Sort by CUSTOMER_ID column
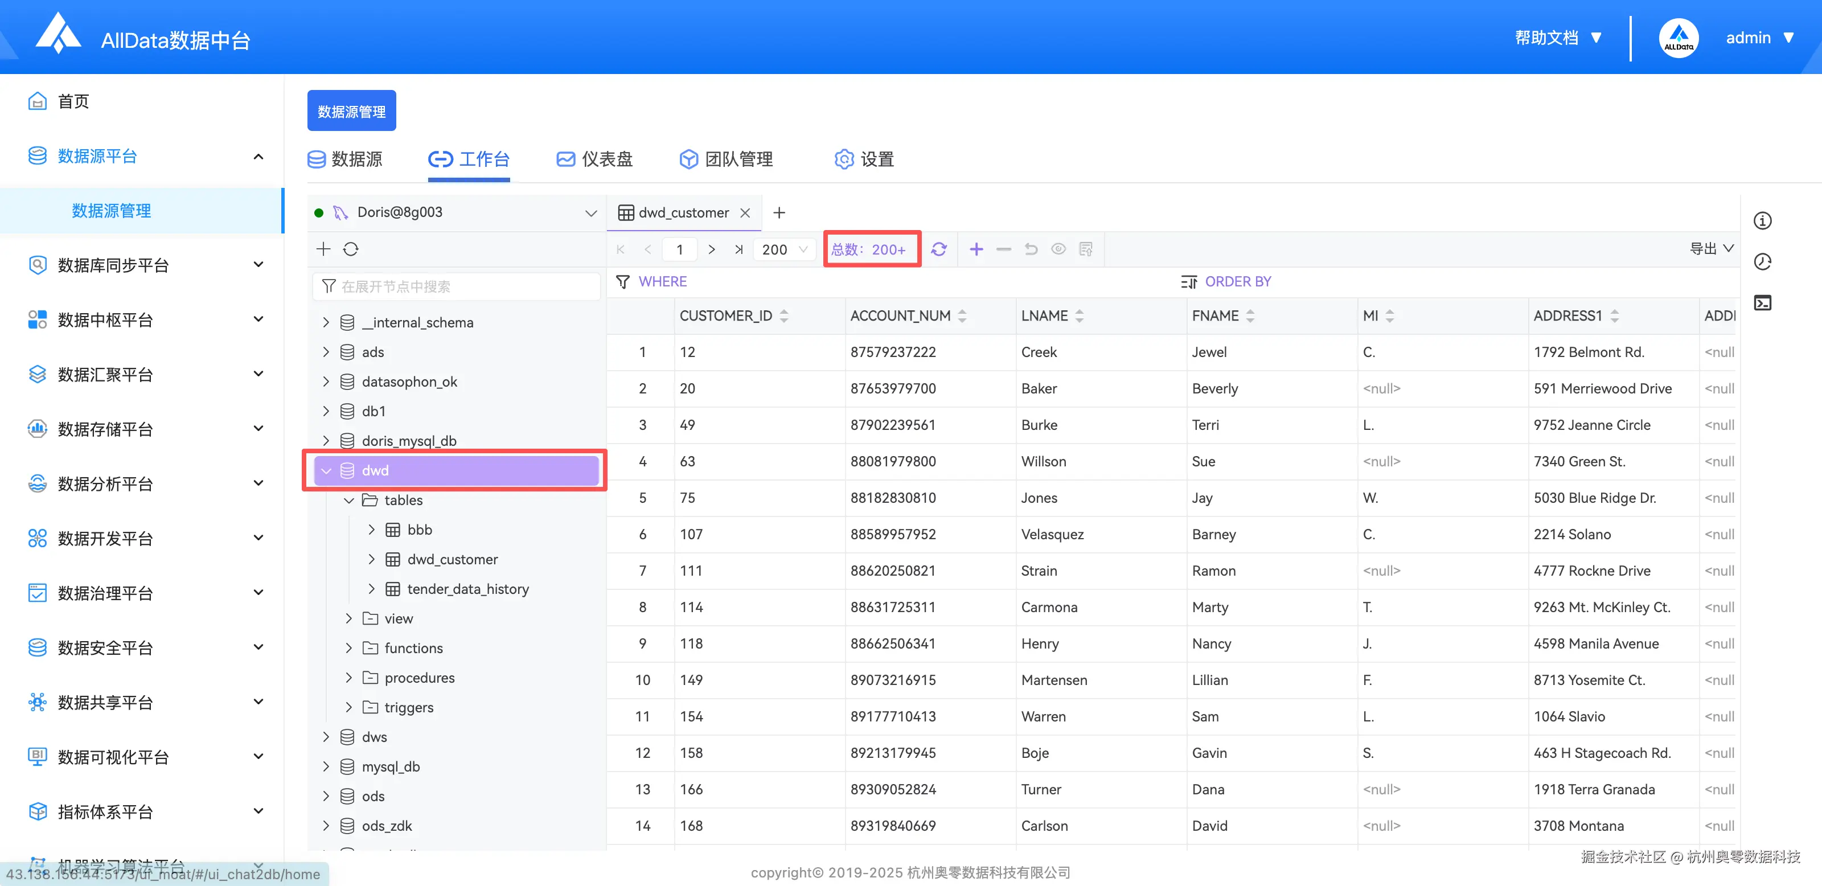This screenshot has height=886, width=1822. click(783, 316)
